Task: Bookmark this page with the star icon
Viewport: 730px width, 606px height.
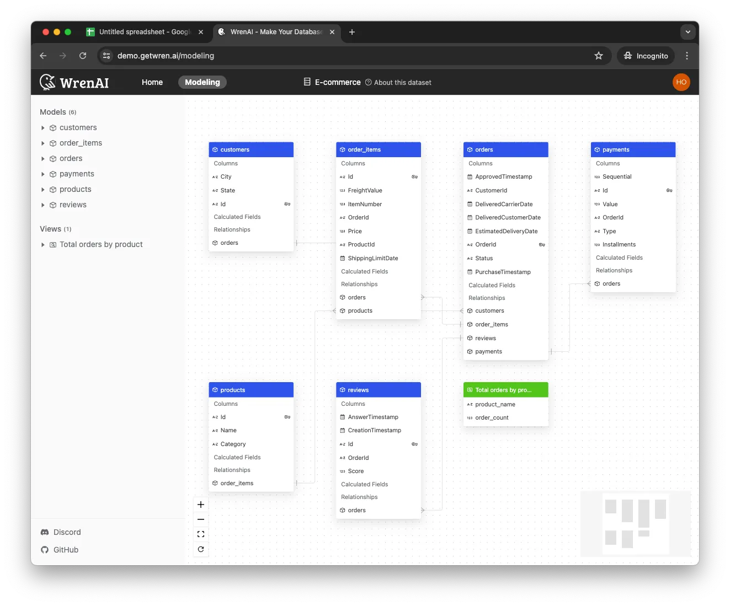Action: 599,56
